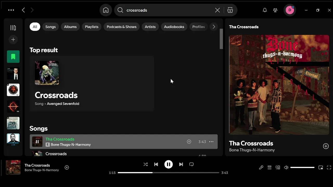The image size is (333, 187).
Task: Open the Browse icon in search bar
Action: click(x=230, y=10)
